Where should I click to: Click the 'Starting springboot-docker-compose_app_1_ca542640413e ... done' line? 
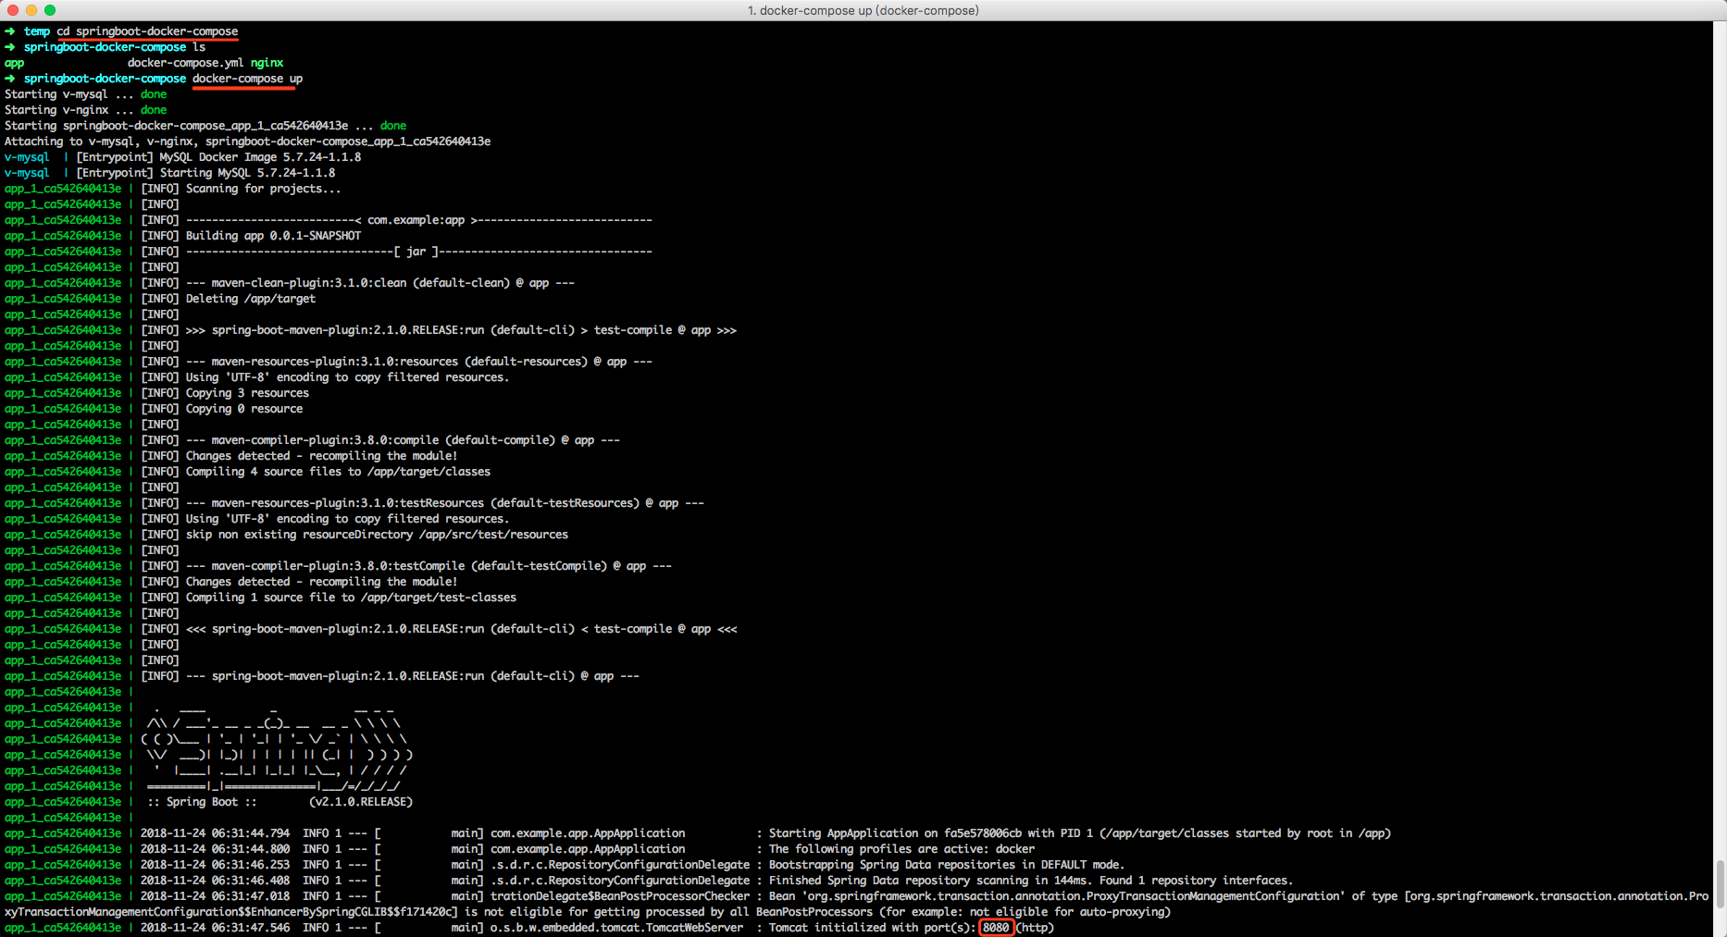coord(205,126)
